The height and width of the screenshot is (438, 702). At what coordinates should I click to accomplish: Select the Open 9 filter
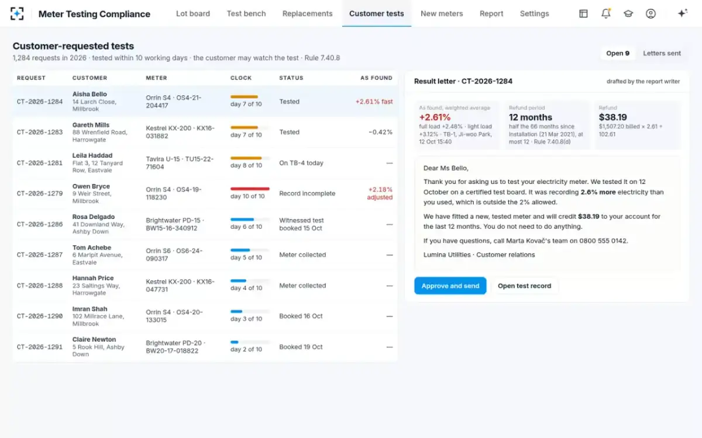point(618,53)
